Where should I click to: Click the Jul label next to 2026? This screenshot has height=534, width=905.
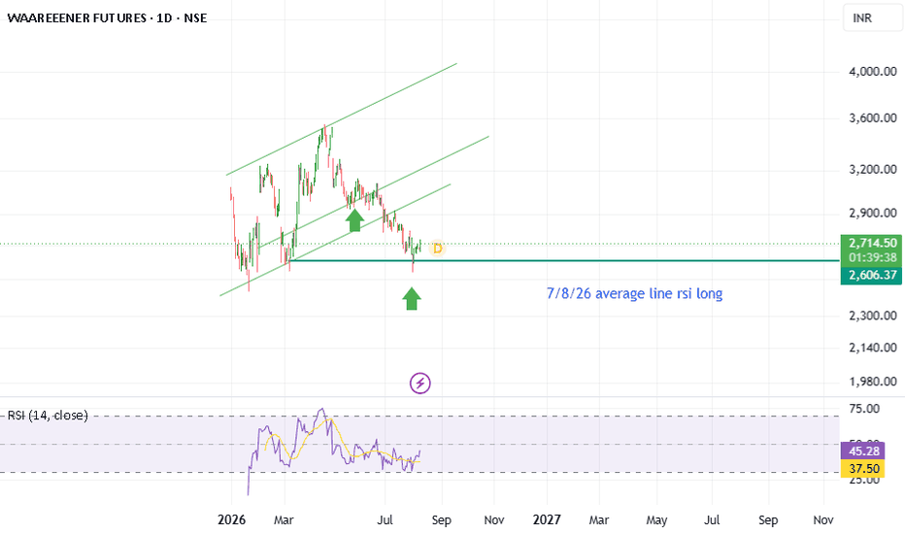(385, 520)
